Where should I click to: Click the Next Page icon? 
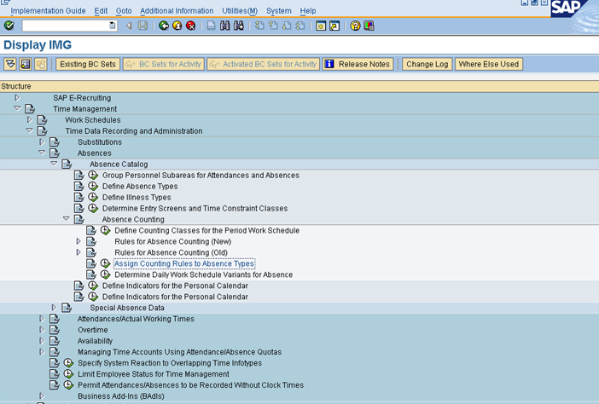[x=287, y=26]
